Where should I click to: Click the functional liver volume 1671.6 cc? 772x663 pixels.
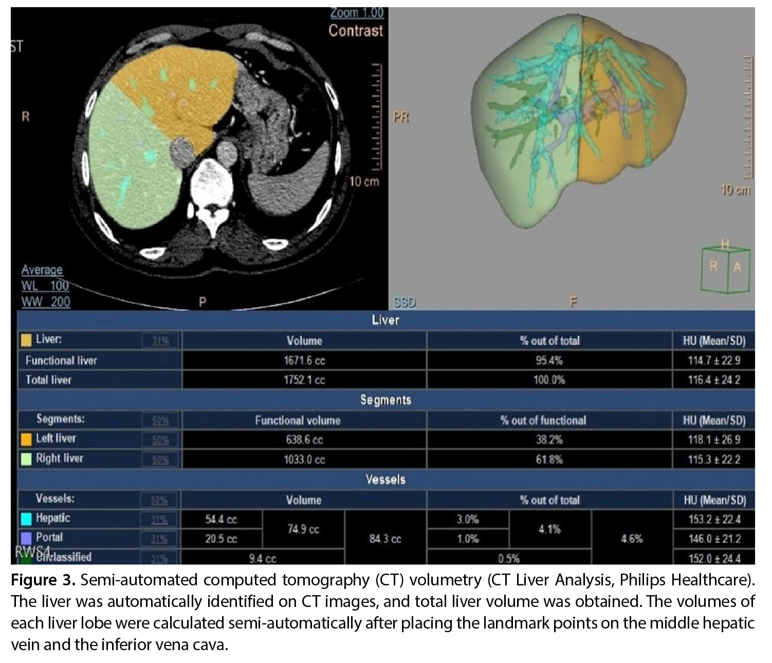(x=304, y=361)
